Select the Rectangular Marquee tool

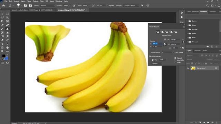[x=7, y=14]
